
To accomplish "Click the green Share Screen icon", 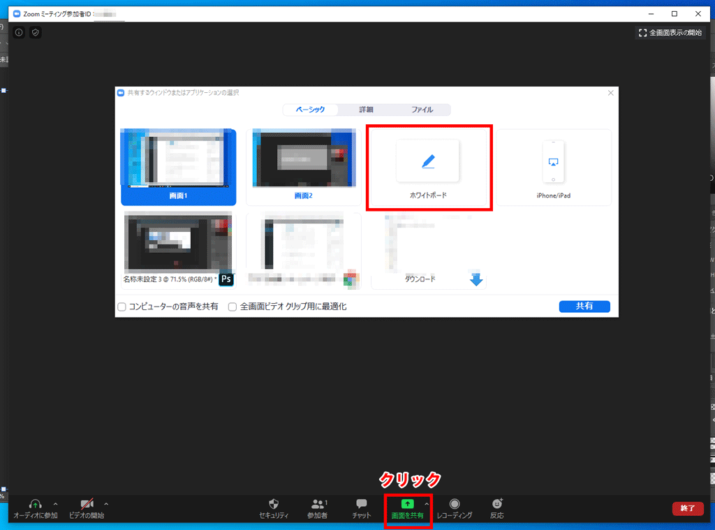I will tap(408, 503).
